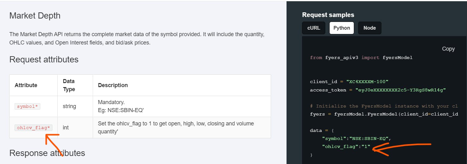Image resolution: width=467 pixels, height=164 pixels.
Task: Click the fyers_apiv3 import line
Action: pos(361,57)
